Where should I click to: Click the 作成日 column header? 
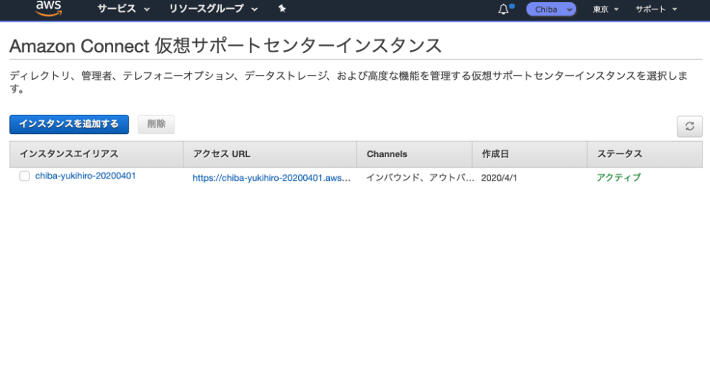(530, 154)
